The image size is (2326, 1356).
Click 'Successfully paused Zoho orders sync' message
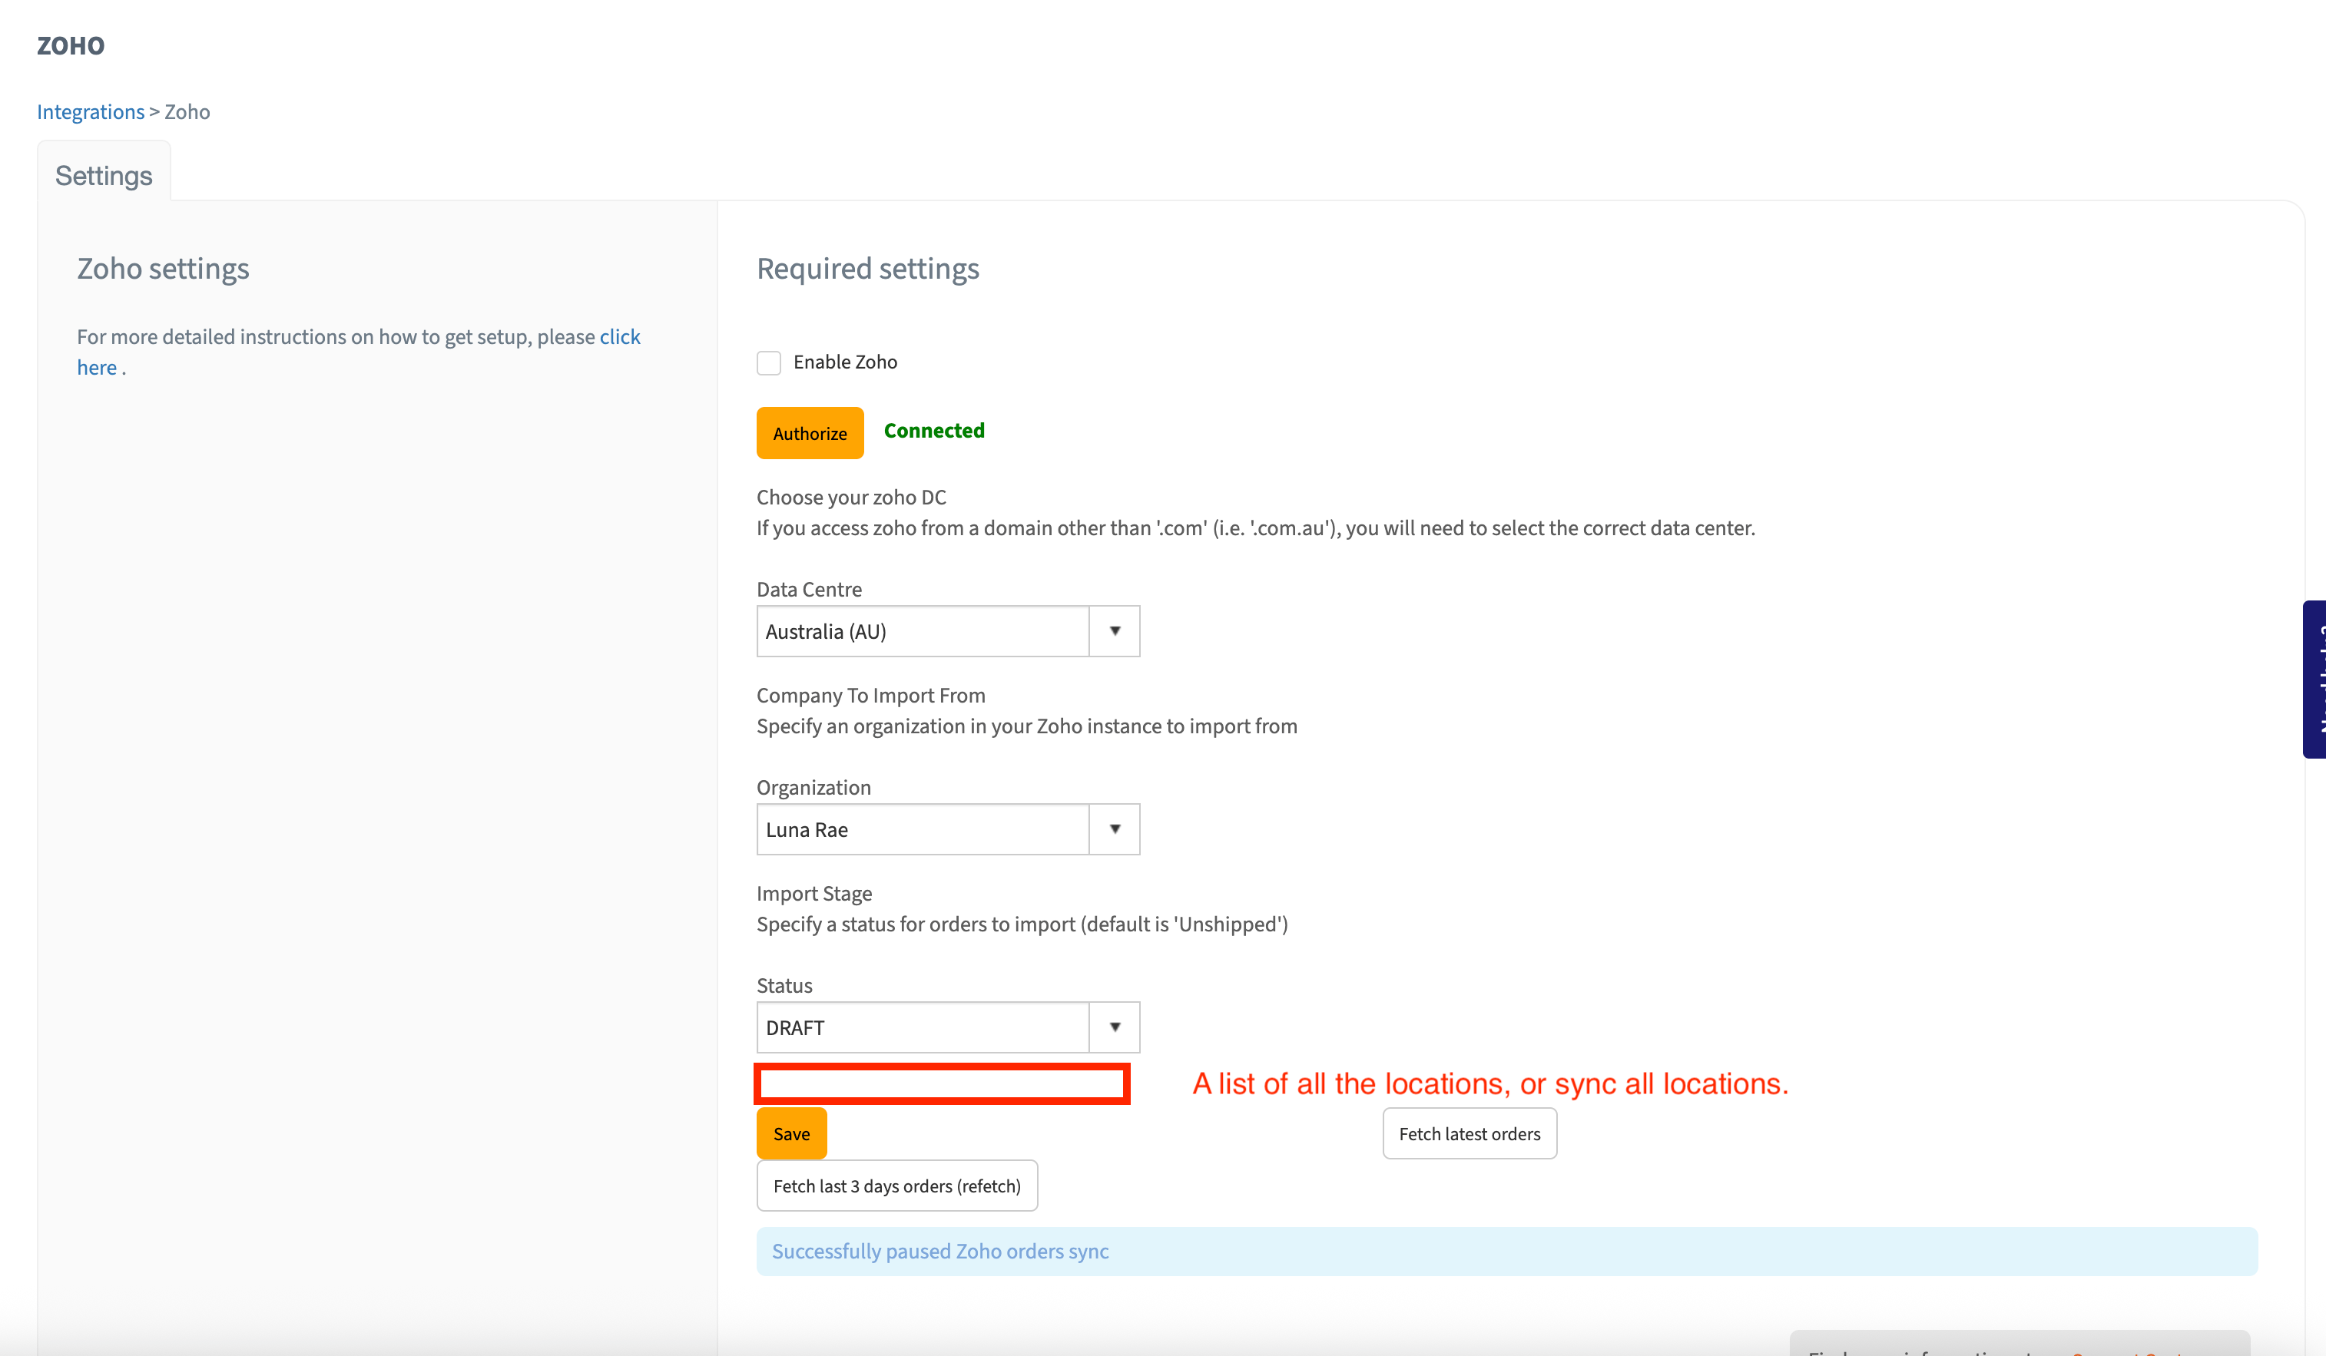coord(939,1251)
